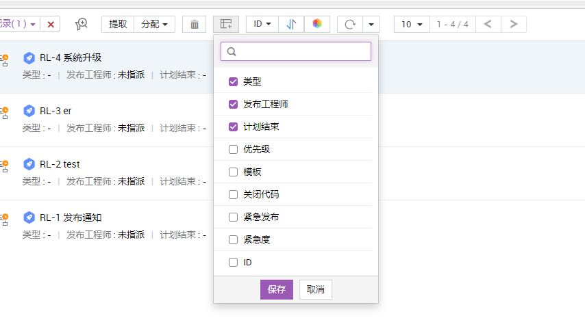Viewport: 585px width, 331px height.
Task: Open the color coding palette icon
Action: pos(317,25)
